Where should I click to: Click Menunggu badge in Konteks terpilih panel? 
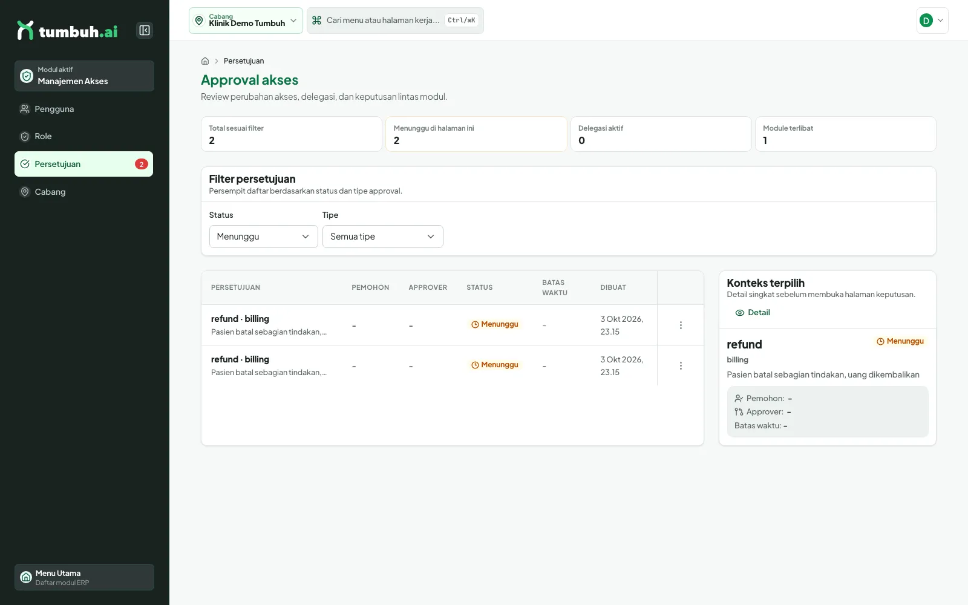[x=900, y=341]
